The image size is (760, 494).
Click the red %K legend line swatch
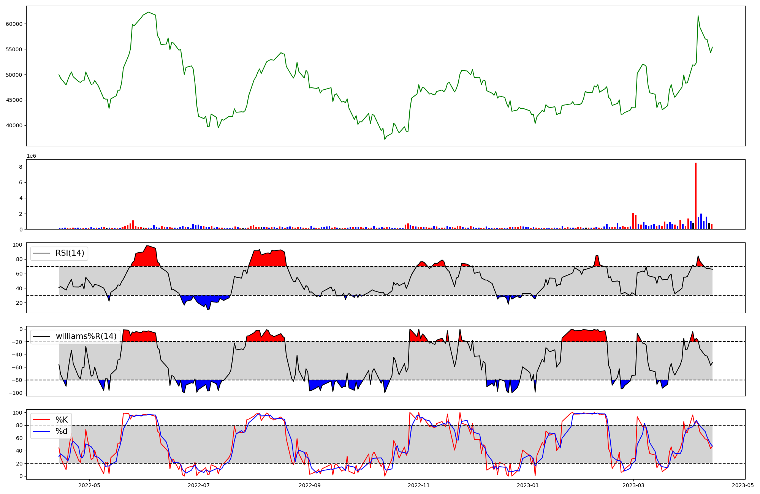(x=41, y=420)
